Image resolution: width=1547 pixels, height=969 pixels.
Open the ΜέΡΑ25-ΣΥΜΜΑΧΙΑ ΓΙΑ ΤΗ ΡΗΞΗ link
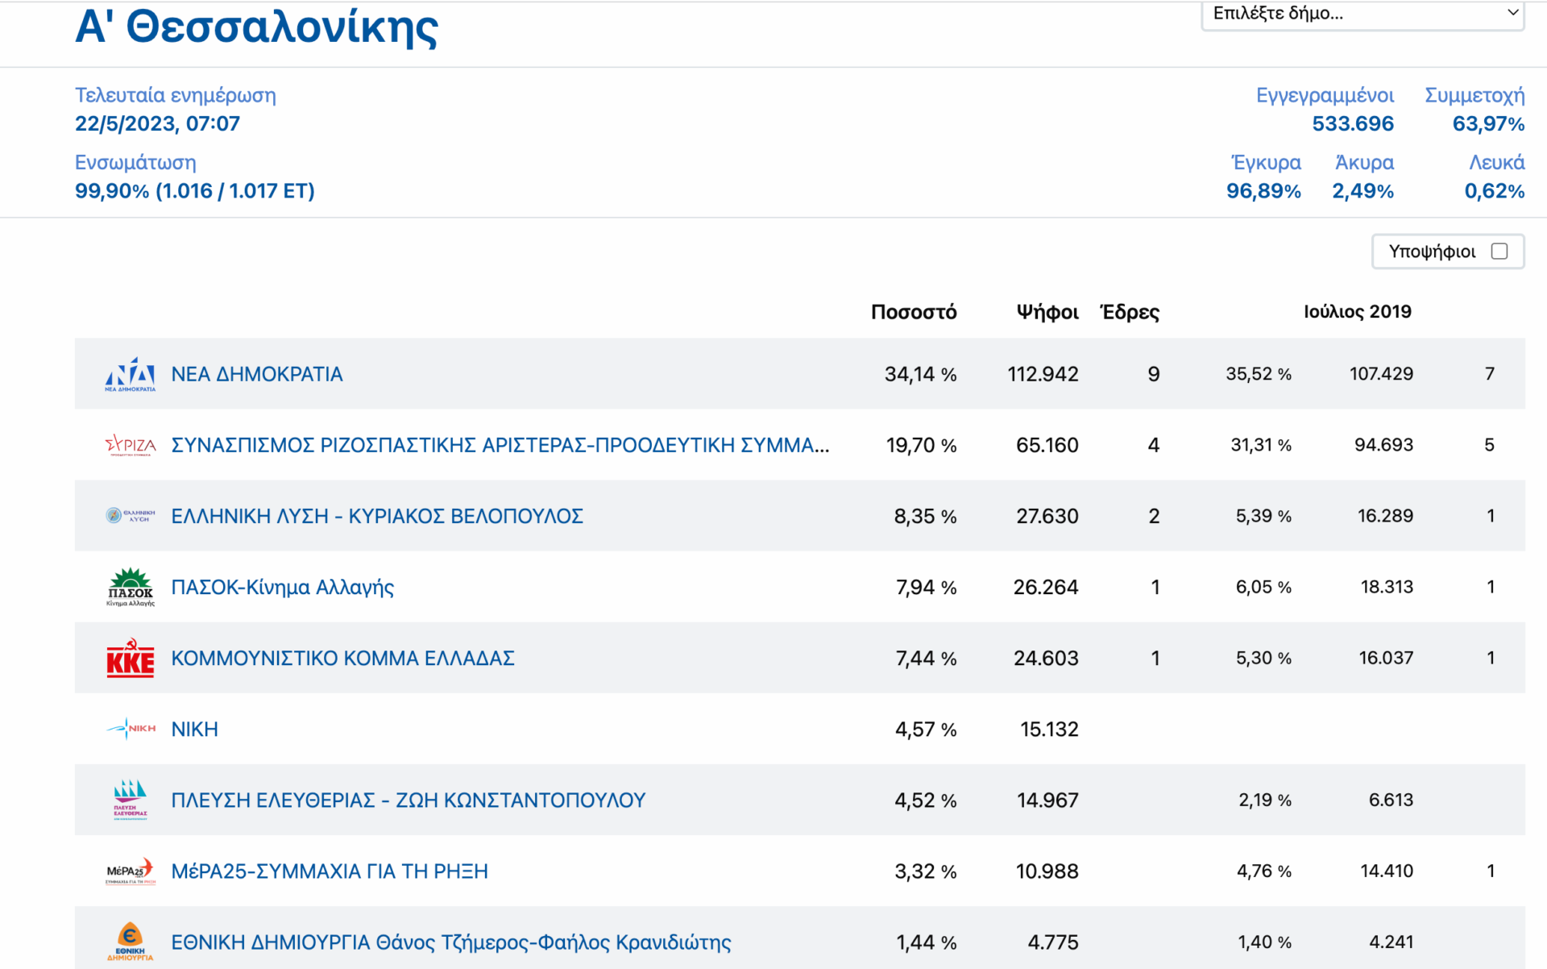tap(329, 871)
